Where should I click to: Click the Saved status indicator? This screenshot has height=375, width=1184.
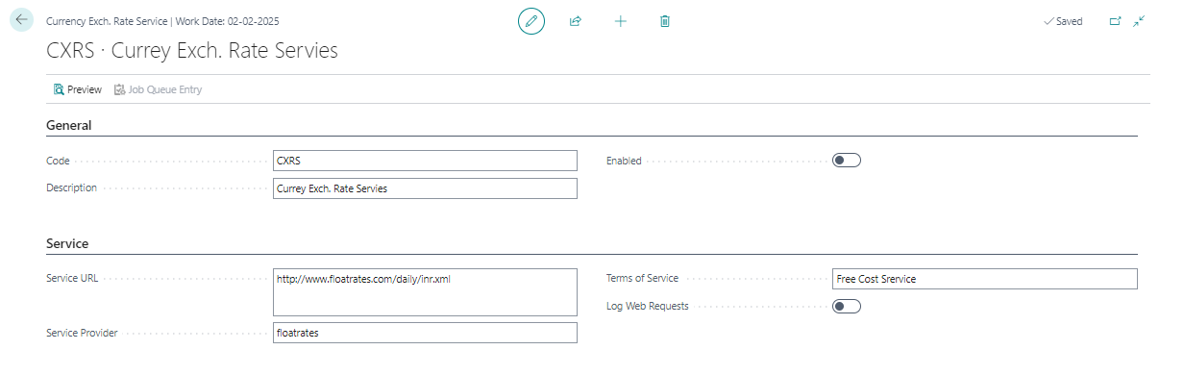pos(1063,21)
